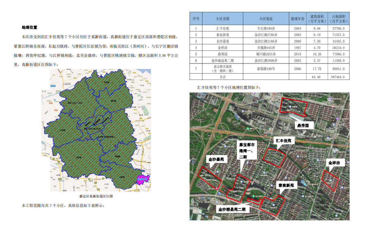This screenshot has height=228, width=367.
Task: Select address cell 金沙江路3188弄
Action: (x=266, y=41)
